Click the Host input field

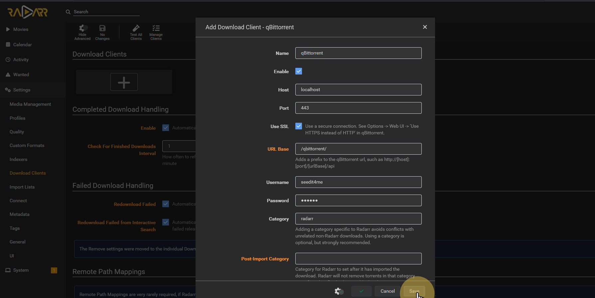[x=358, y=89]
